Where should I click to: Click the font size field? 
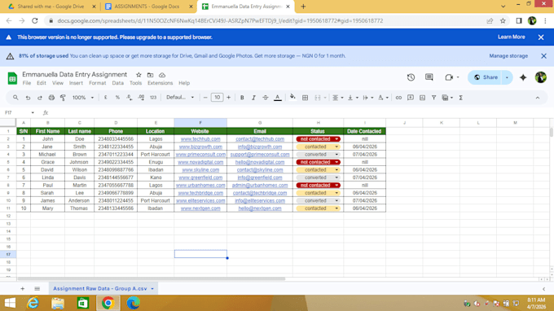(x=217, y=98)
